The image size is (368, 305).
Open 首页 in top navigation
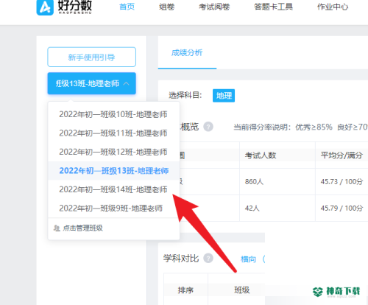tap(127, 7)
